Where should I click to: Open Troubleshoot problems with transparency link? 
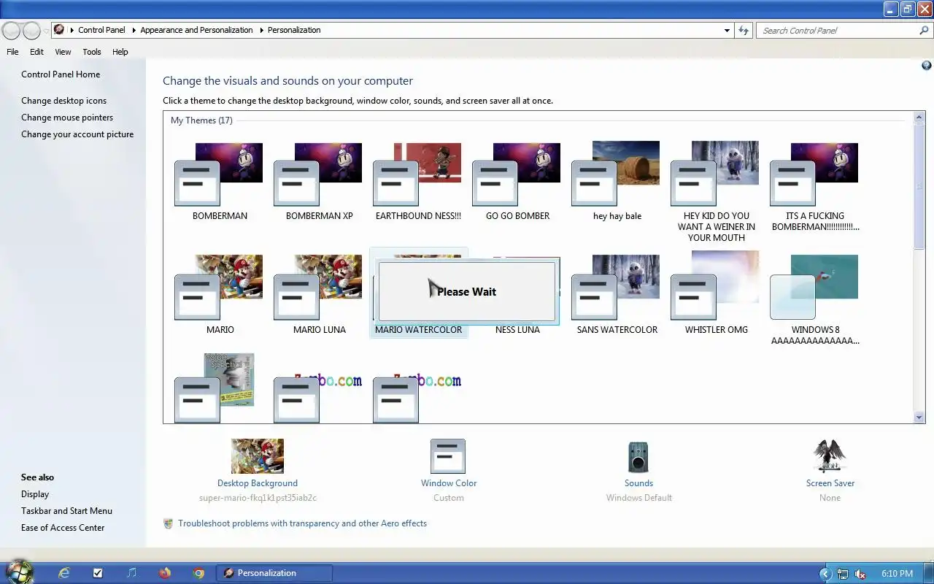(302, 523)
